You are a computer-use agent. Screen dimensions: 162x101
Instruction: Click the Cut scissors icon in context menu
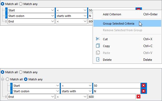click(x=98, y=39)
